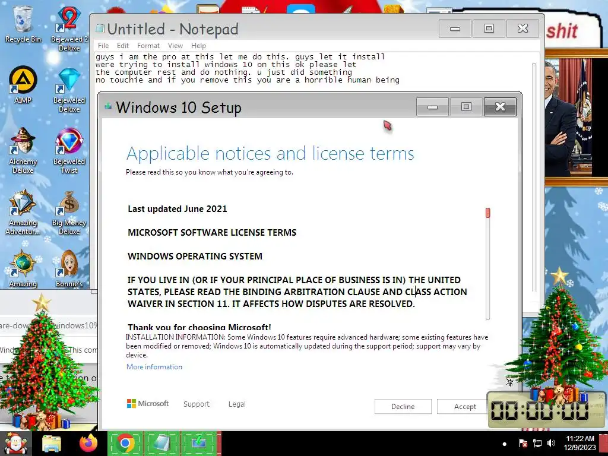Open File Explorer from the taskbar

click(x=52, y=444)
